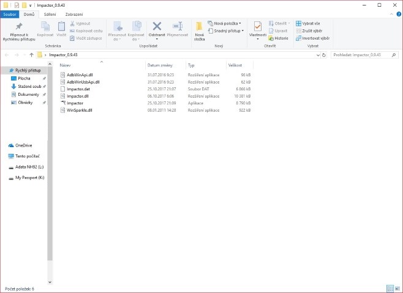Screen dimensions: 403x293
Task: Expand Snadný přístup dropdown
Action: point(225,31)
